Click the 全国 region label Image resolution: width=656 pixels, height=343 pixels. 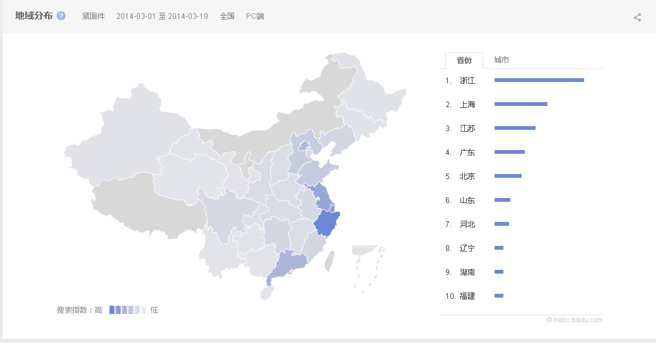(x=227, y=16)
